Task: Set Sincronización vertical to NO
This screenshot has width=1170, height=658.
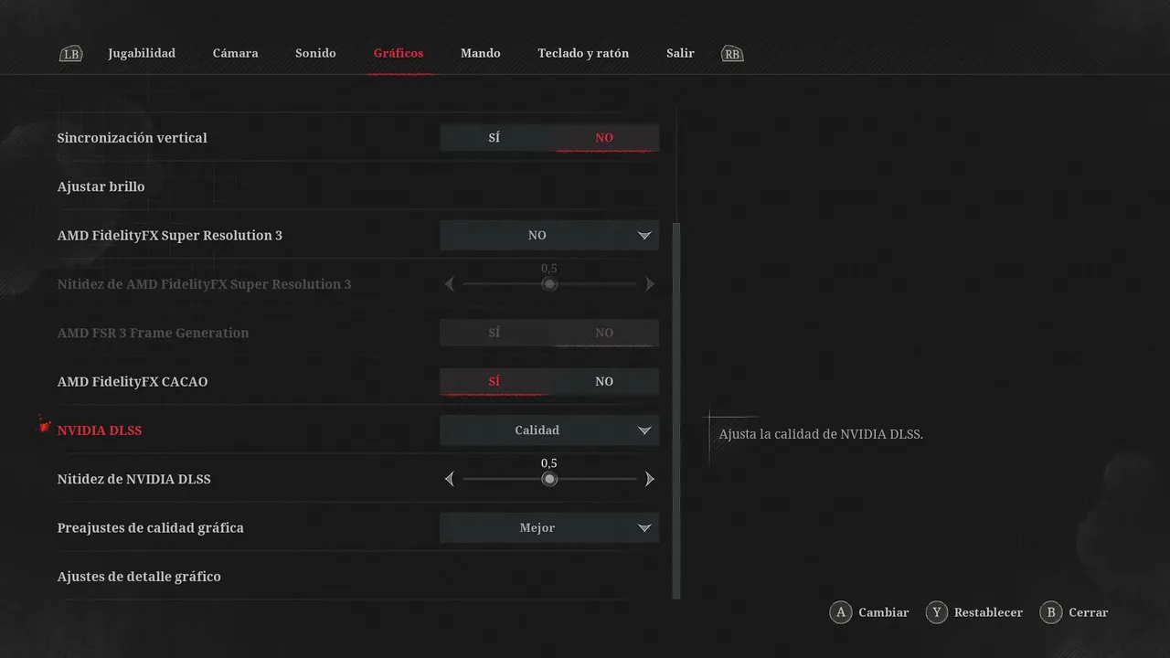Action: coord(604,137)
